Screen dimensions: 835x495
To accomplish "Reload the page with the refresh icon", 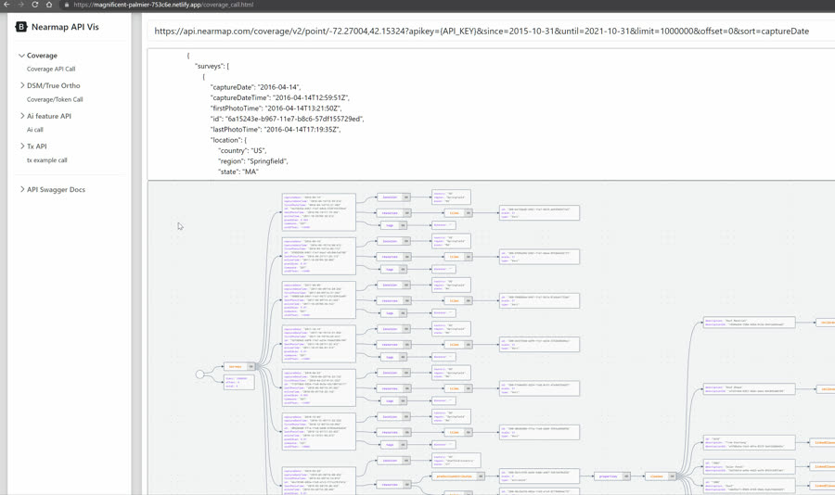I will coord(34,5).
